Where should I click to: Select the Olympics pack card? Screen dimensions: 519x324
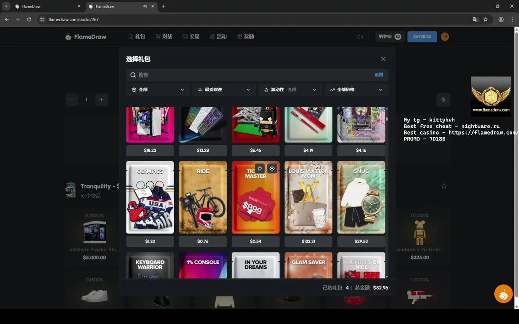[x=150, y=198]
